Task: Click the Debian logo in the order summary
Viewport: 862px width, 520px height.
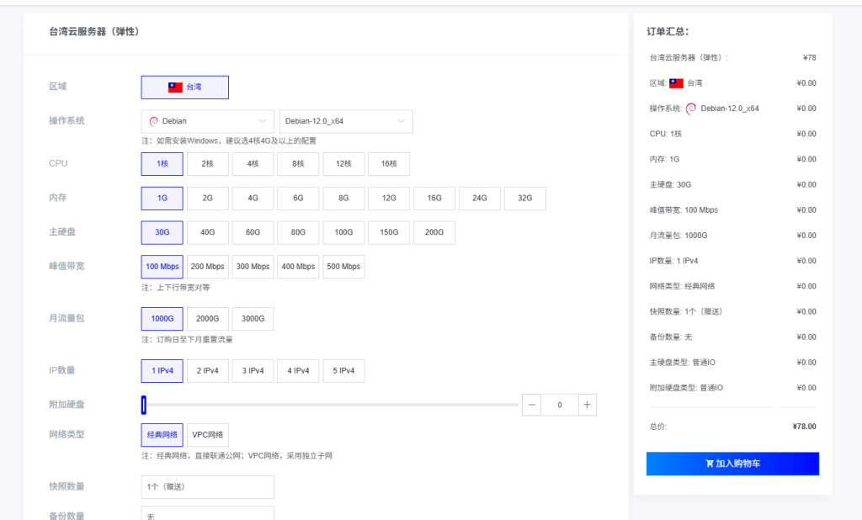Action: tap(690, 108)
